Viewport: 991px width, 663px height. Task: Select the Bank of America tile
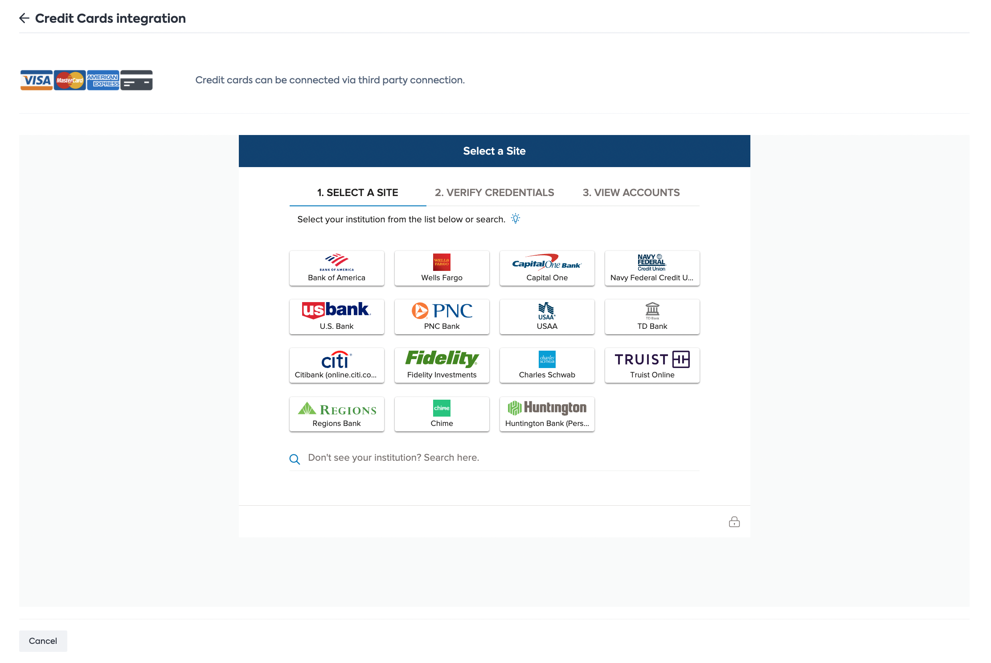click(x=336, y=268)
